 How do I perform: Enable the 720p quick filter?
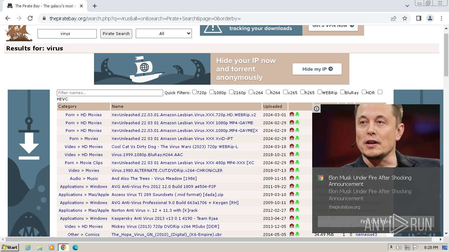pos(194,92)
